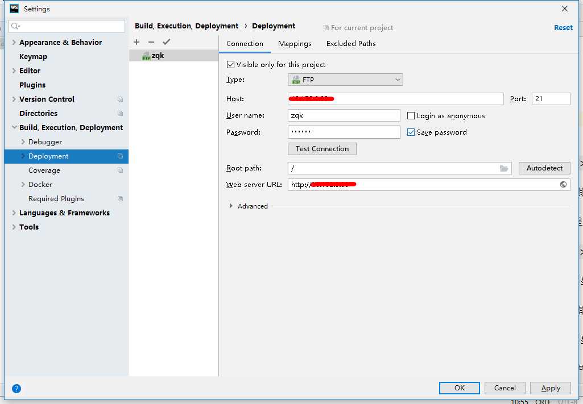This screenshot has width=583, height=404.
Task: Enable Login as anonymous
Action: [x=411, y=116]
